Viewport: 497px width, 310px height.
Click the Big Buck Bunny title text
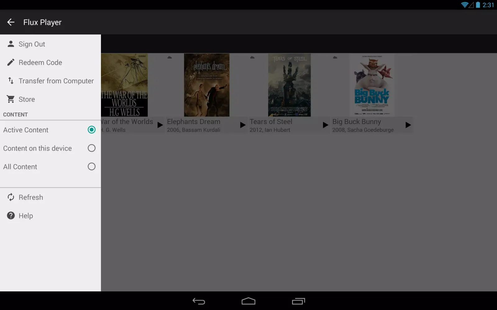click(x=357, y=122)
